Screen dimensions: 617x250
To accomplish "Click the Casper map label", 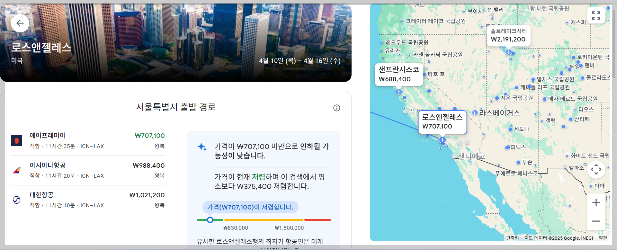I will coord(578,22).
